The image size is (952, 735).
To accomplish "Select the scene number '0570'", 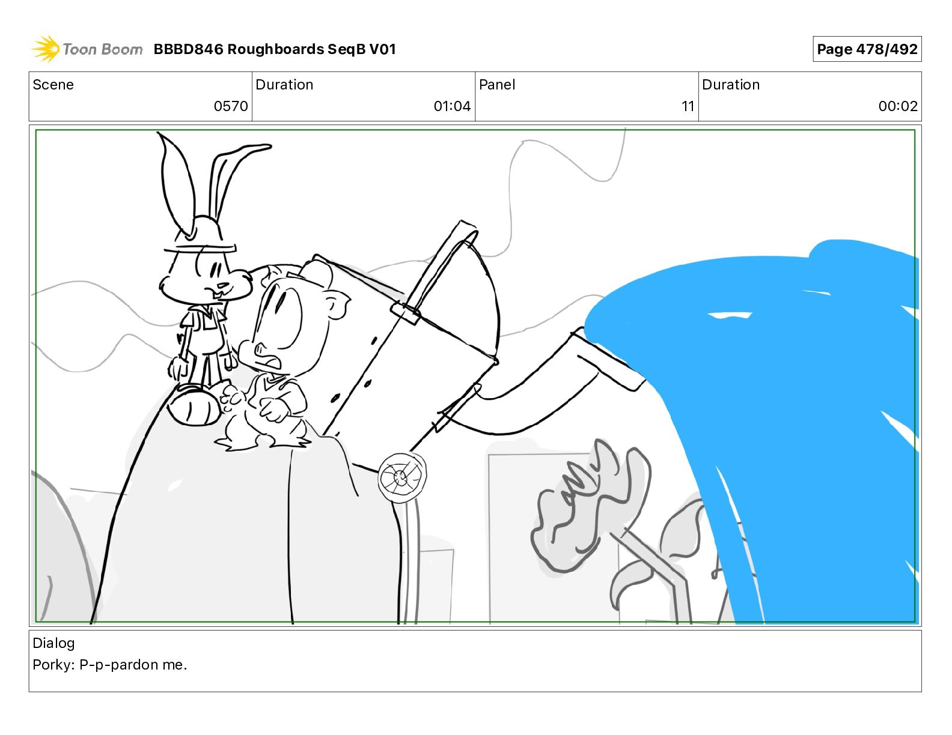I will 231,106.
